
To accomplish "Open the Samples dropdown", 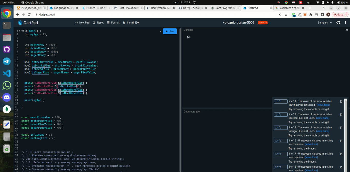I will click(x=325, y=23).
